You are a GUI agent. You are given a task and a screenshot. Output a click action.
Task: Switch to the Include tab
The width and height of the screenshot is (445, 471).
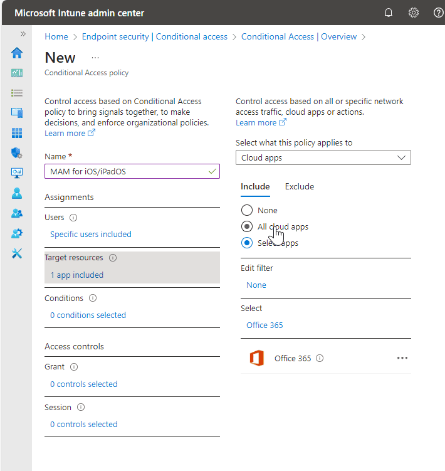[x=255, y=187]
